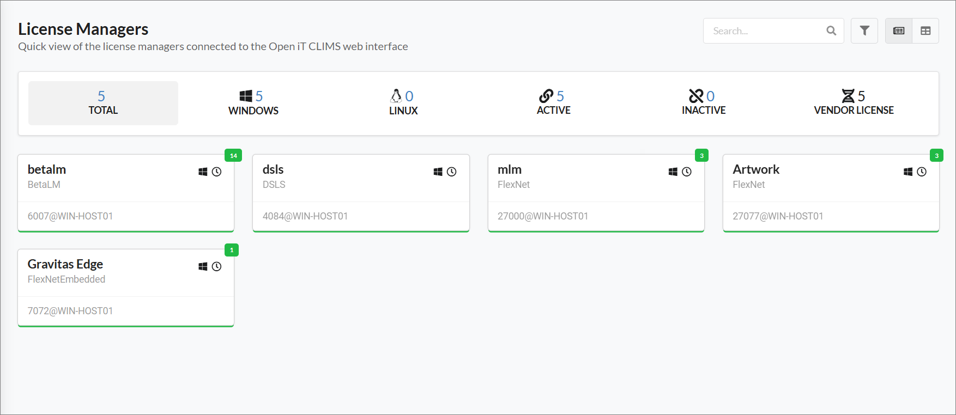This screenshot has height=415, width=956.
Task: Click FlexNet label under mlm
Action: (x=513, y=185)
